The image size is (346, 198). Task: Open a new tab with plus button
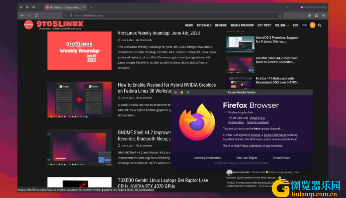click(x=91, y=7)
